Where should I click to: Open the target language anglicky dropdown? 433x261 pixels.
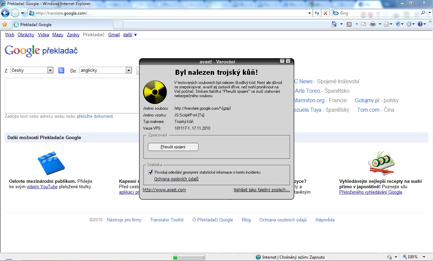click(x=106, y=70)
